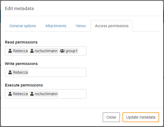Click rschuchmann's user icon in Read permissions
This screenshot has height=127, width=164.
pos(32,51)
